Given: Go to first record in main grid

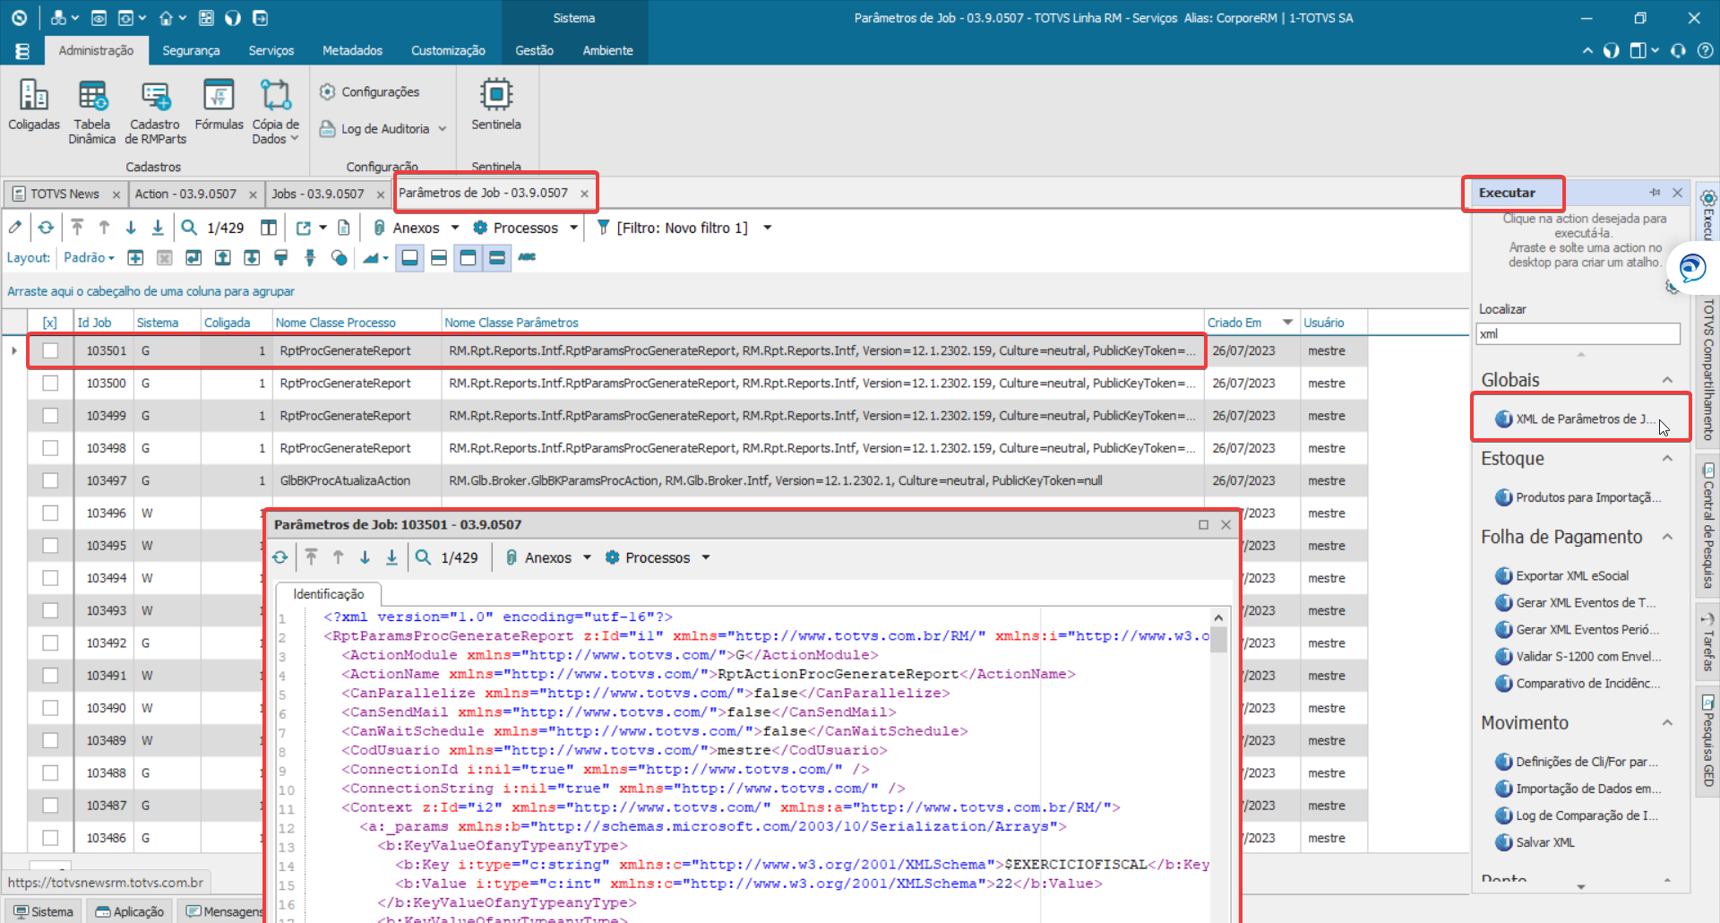Looking at the screenshot, I should pos(77,228).
